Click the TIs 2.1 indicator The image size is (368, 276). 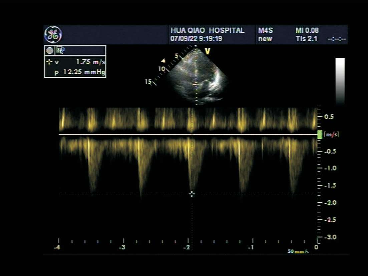307,38
